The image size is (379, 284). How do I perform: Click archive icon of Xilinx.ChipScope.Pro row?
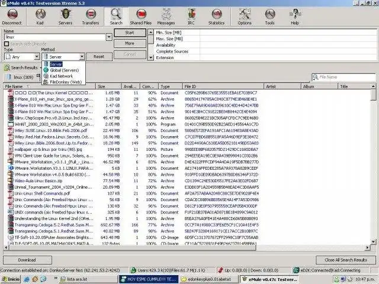tap(11, 118)
